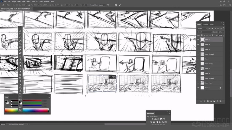Toggle the lock all button in Layers panel

tap(212, 35)
